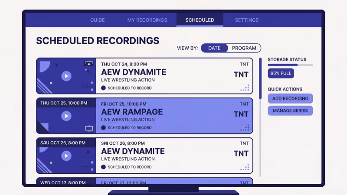Switch view by to Program
The width and height of the screenshot is (347, 195).
(x=244, y=48)
